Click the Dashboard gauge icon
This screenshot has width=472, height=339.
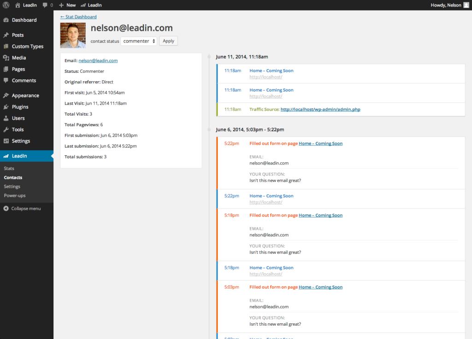pos(6,20)
